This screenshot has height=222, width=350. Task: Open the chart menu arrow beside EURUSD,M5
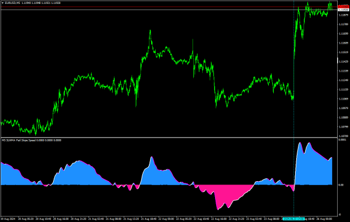(2, 3)
